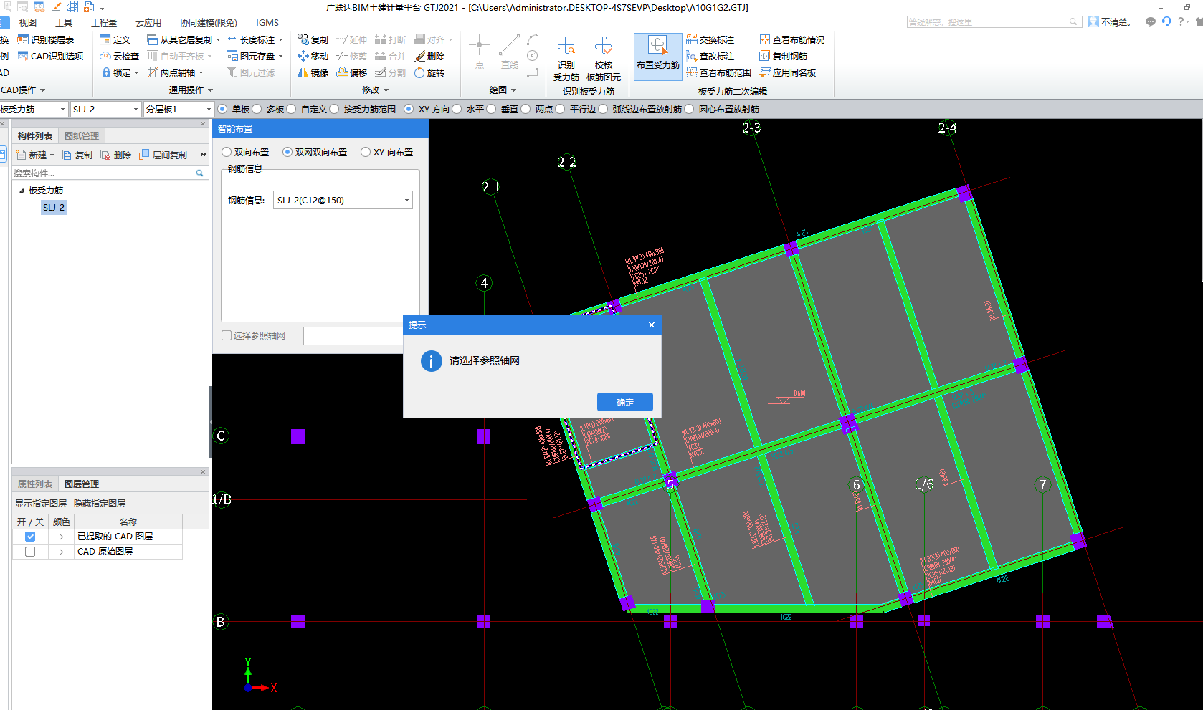The image size is (1203, 710).
Task: Click the 应用同名板 tool
Action: [x=787, y=72]
